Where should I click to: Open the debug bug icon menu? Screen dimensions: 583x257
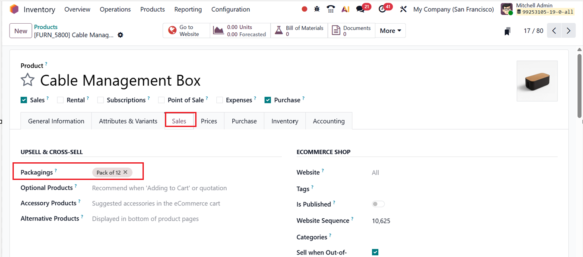(x=317, y=9)
